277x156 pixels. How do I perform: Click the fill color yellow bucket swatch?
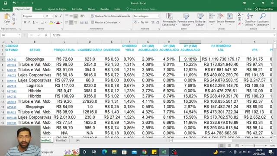[51, 23]
